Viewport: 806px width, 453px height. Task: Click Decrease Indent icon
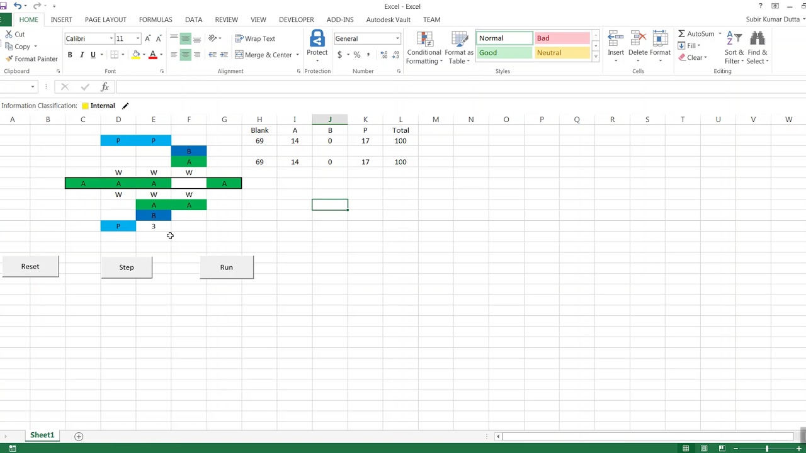[212, 55]
